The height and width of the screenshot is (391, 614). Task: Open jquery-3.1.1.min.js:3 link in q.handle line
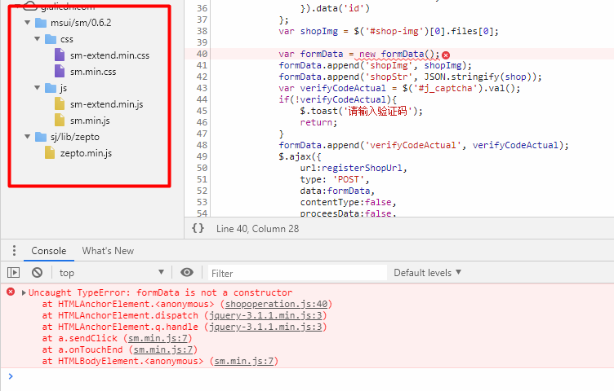click(x=265, y=327)
